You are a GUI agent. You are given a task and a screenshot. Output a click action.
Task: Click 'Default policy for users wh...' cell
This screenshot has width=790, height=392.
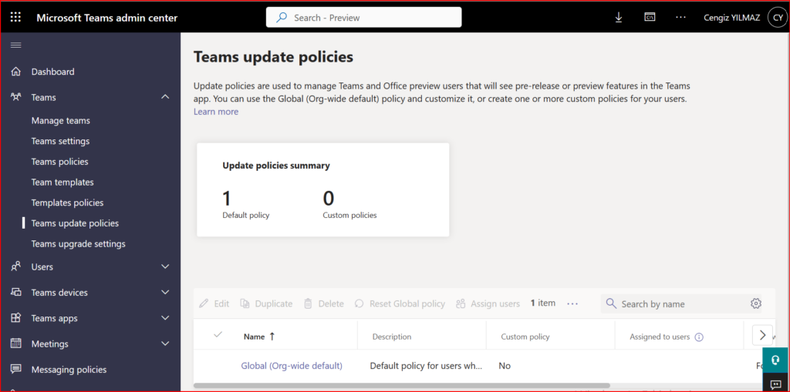(x=426, y=366)
